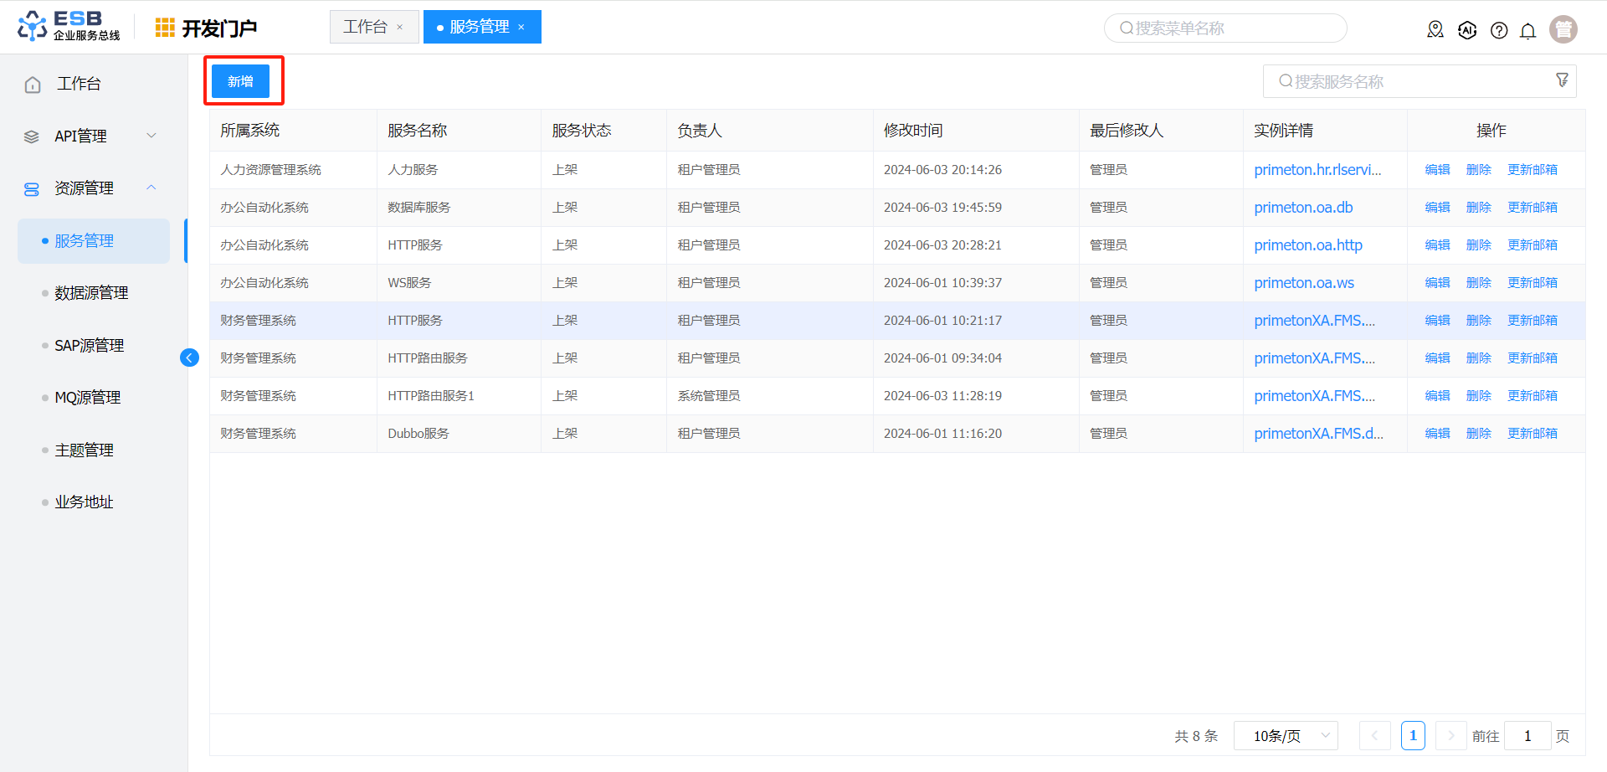Image resolution: width=1607 pixels, height=772 pixels.
Task: Select 数据源管理 in the sidebar
Action: (91, 293)
